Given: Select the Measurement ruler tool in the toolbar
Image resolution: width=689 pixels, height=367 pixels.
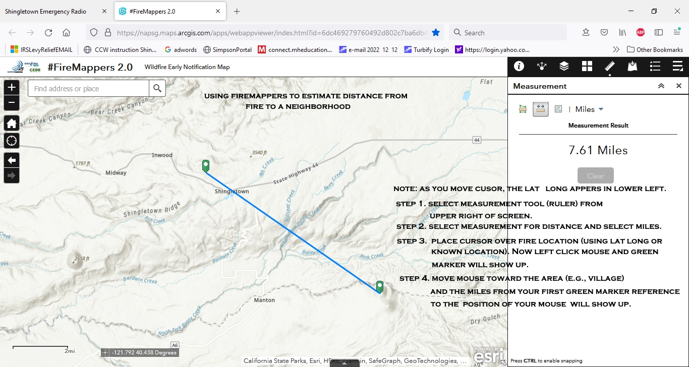Looking at the screenshot, I should [609, 66].
